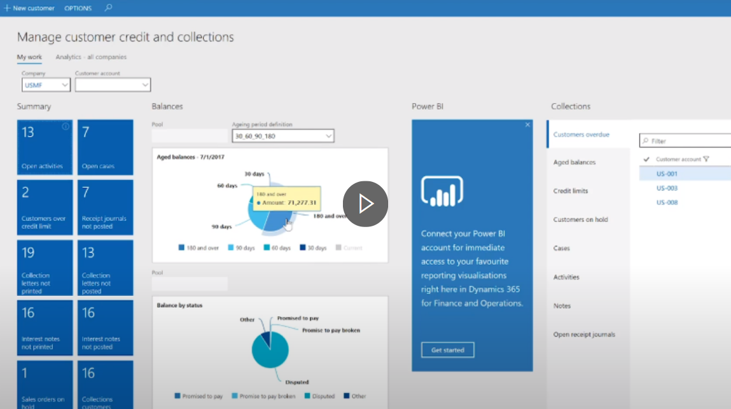Toggle the select-all checkmark in customer grid
Viewport: 731px width, 409px height.
coord(646,159)
